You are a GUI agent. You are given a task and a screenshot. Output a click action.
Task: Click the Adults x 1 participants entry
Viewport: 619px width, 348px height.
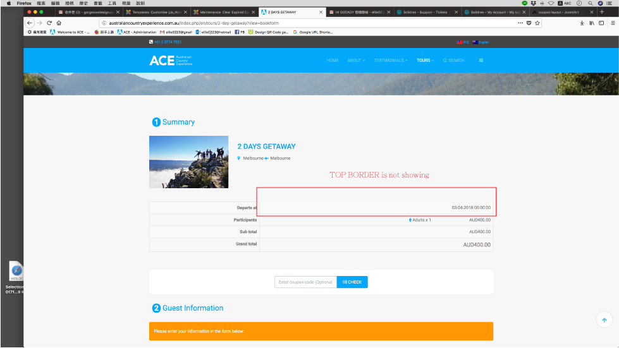pyautogui.click(x=420, y=220)
